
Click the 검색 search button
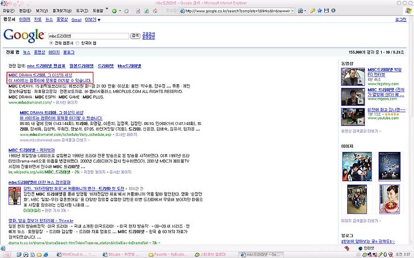(136, 36)
